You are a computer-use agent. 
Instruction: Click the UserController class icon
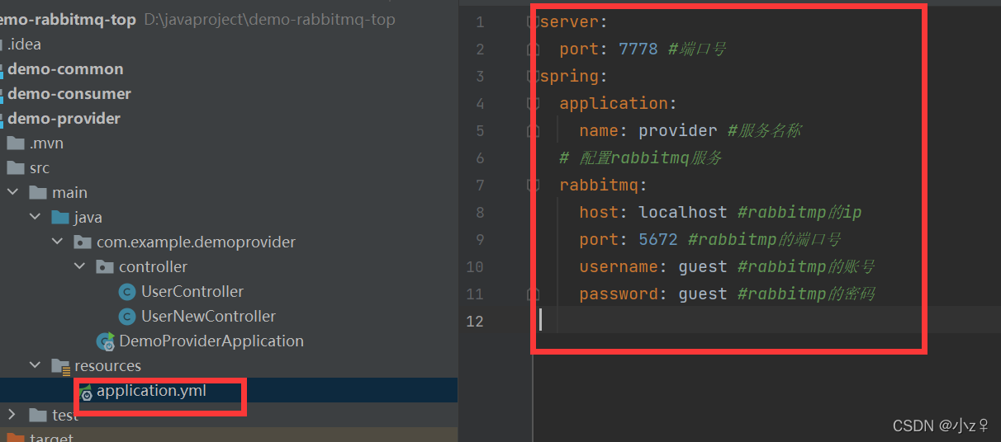click(x=127, y=292)
